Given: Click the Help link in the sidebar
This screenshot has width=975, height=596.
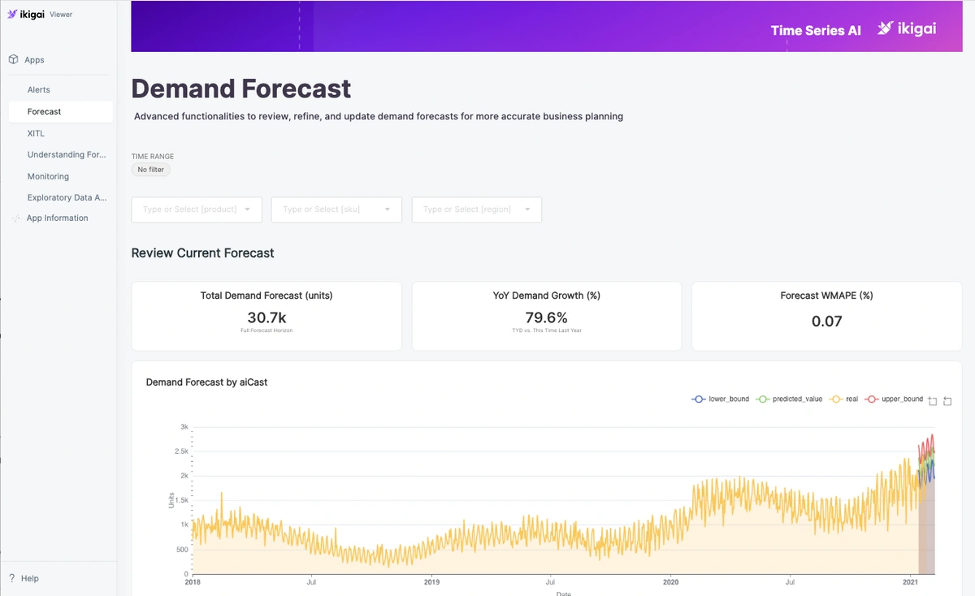Looking at the screenshot, I should [x=29, y=578].
